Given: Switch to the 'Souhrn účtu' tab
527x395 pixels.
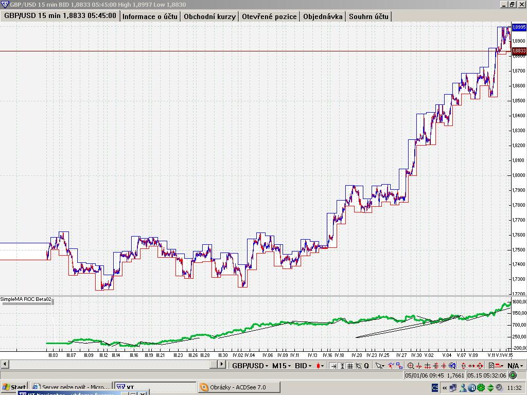Looking at the screenshot, I should pos(368,16).
